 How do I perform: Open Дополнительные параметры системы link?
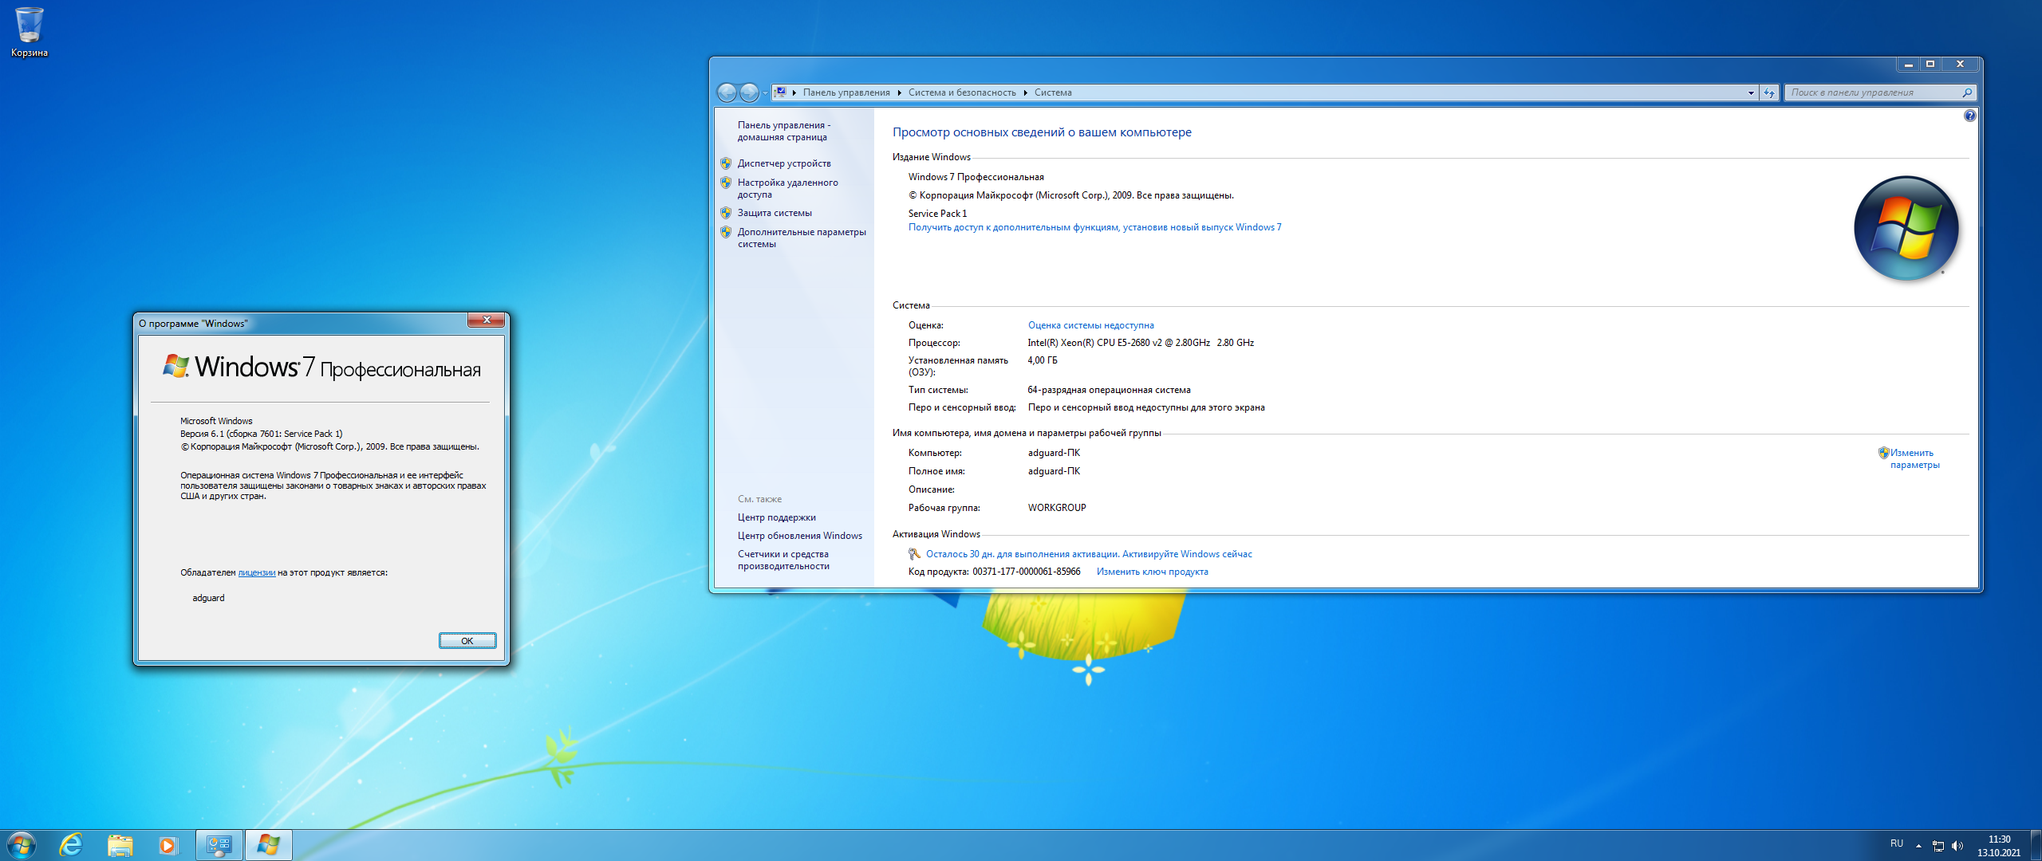pos(802,238)
